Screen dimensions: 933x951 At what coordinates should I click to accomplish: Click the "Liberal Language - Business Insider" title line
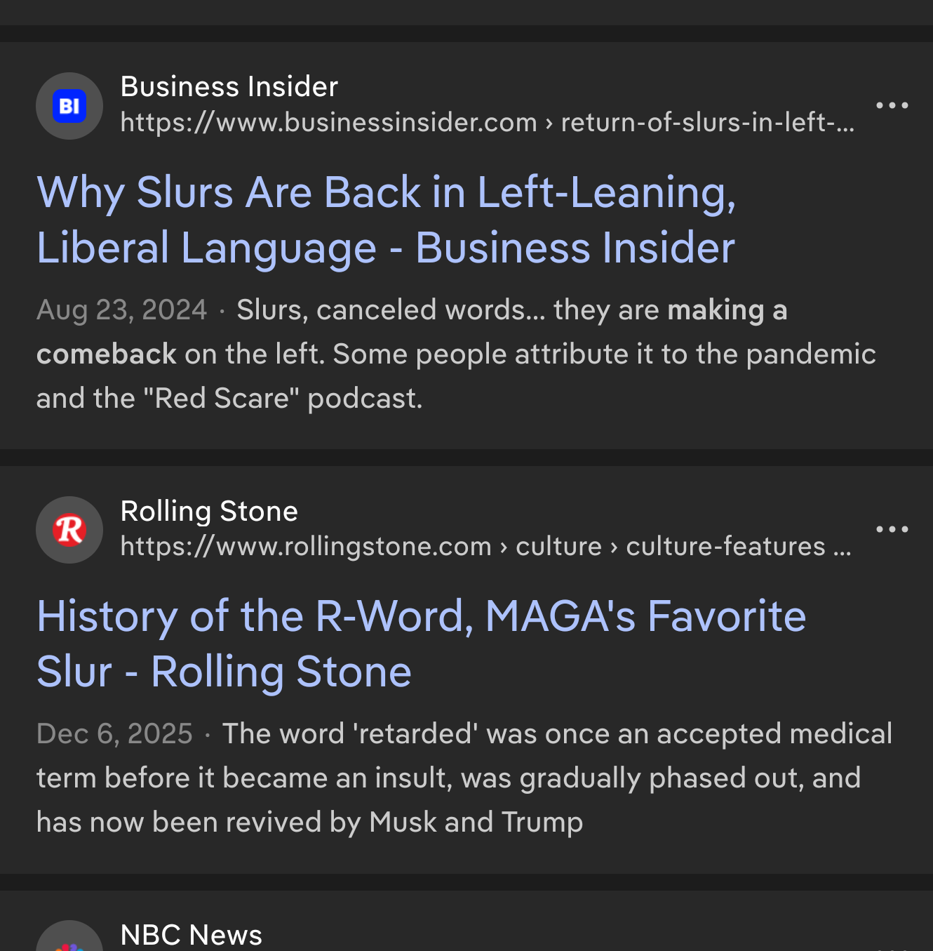tap(386, 248)
